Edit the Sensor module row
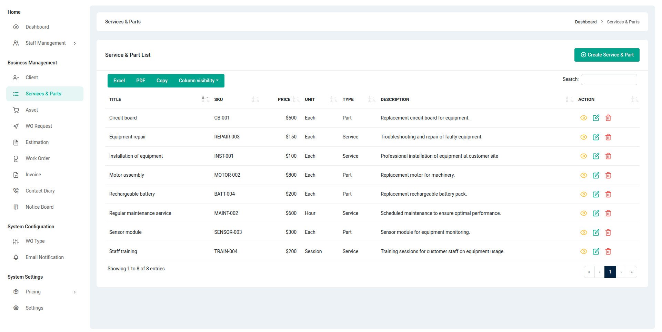The width and height of the screenshot is (662, 332). point(596,232)
